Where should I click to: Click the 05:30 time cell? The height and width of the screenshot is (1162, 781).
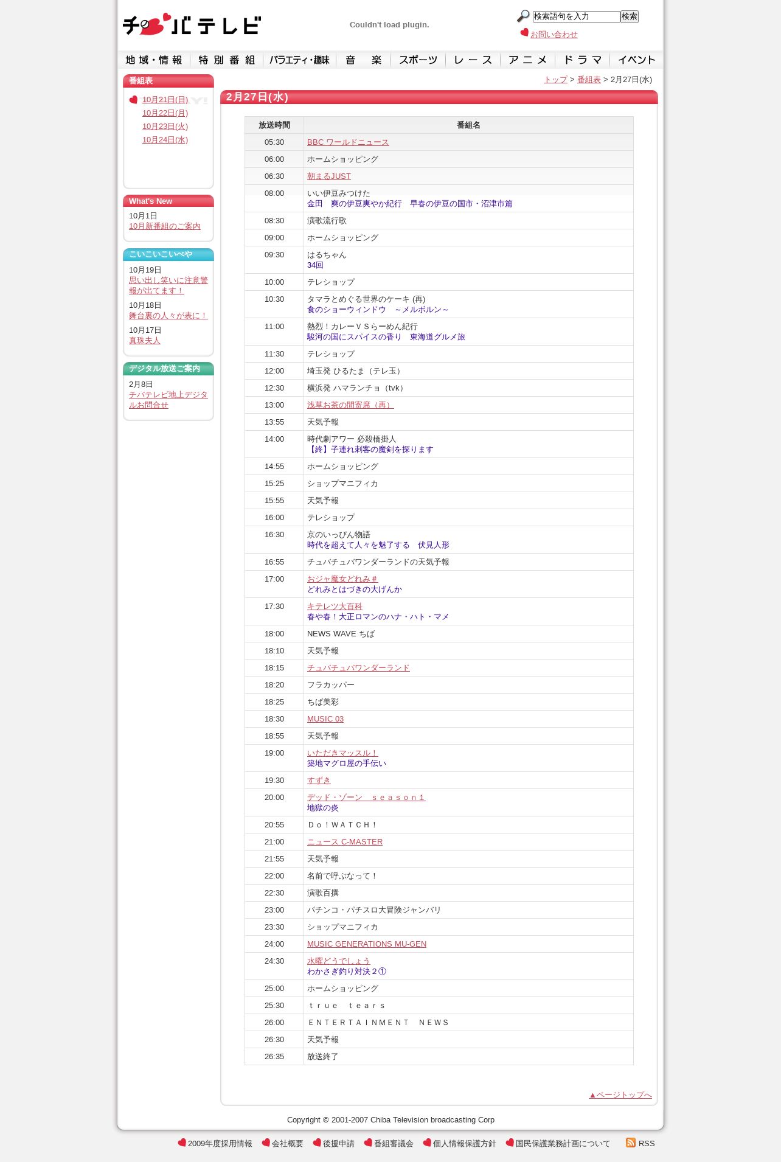point(274,142)
